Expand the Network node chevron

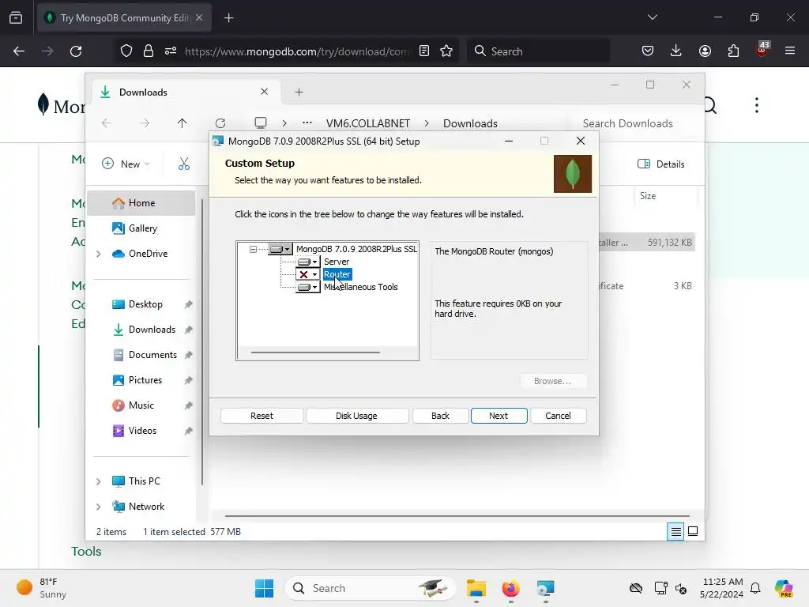pyautogui.click(x=99, y=507)
